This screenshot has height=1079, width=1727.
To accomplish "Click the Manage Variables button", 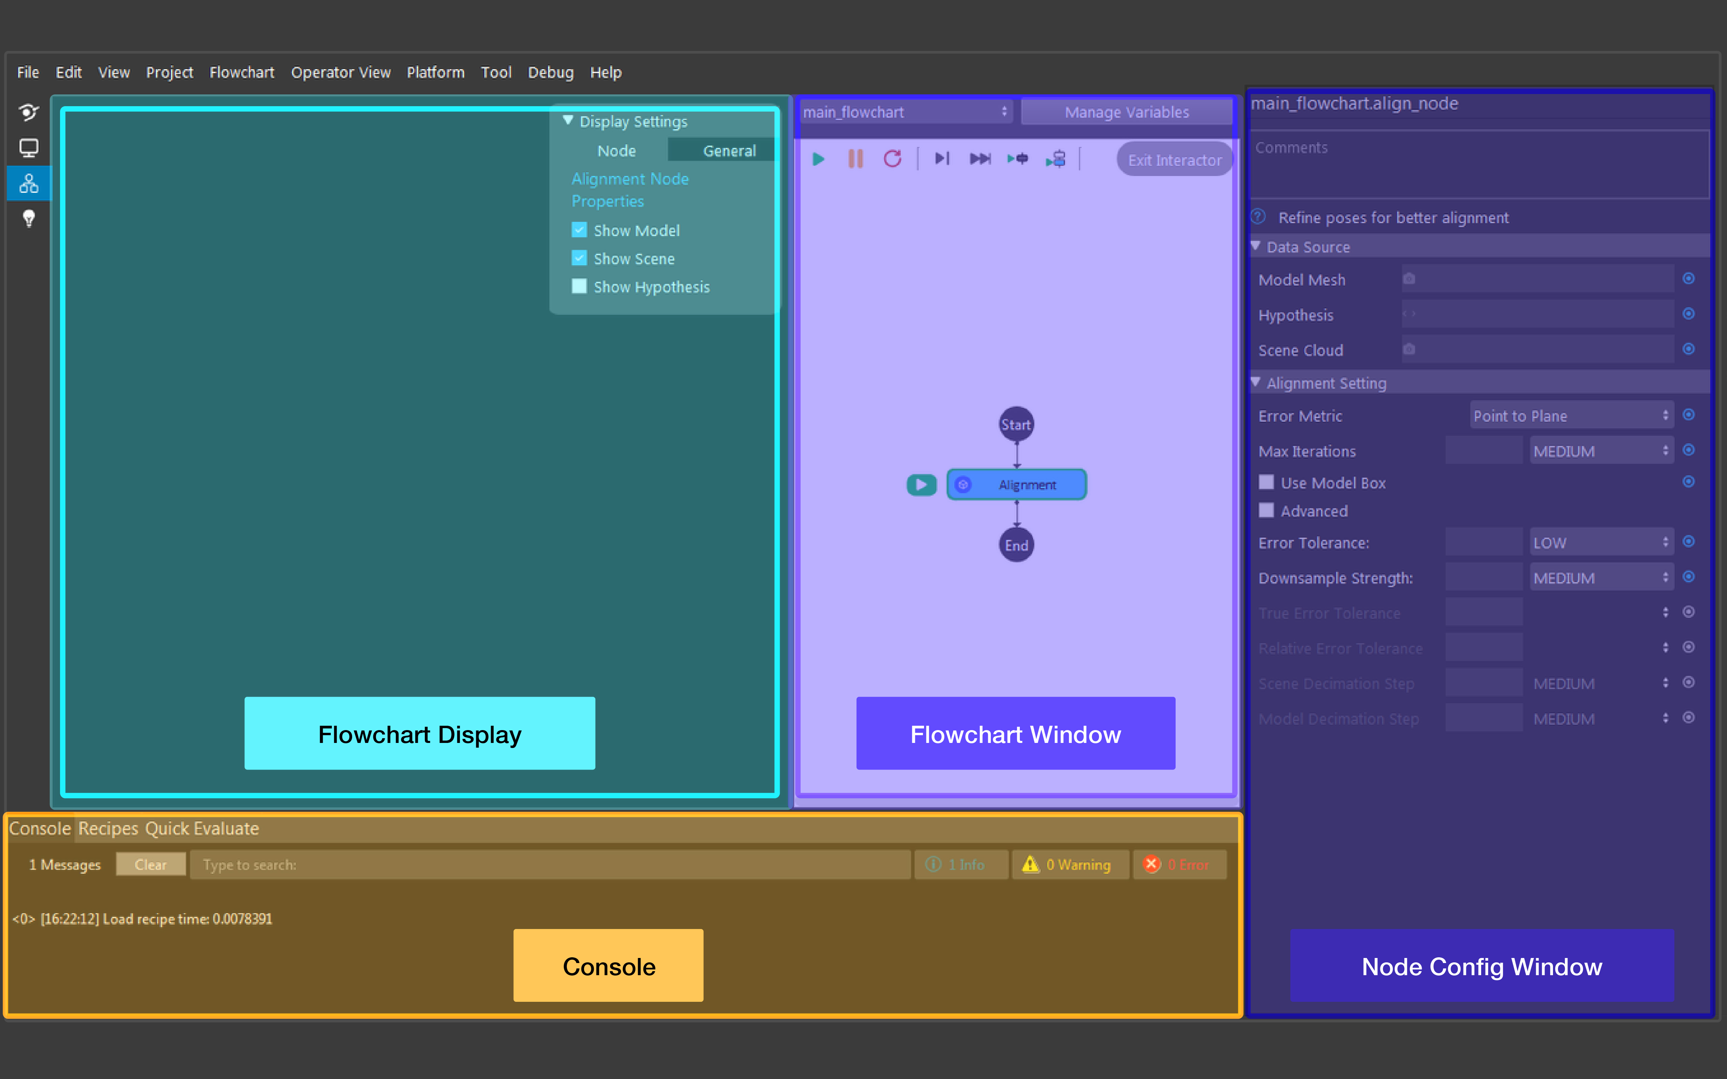I will [x=1127, y=112].
